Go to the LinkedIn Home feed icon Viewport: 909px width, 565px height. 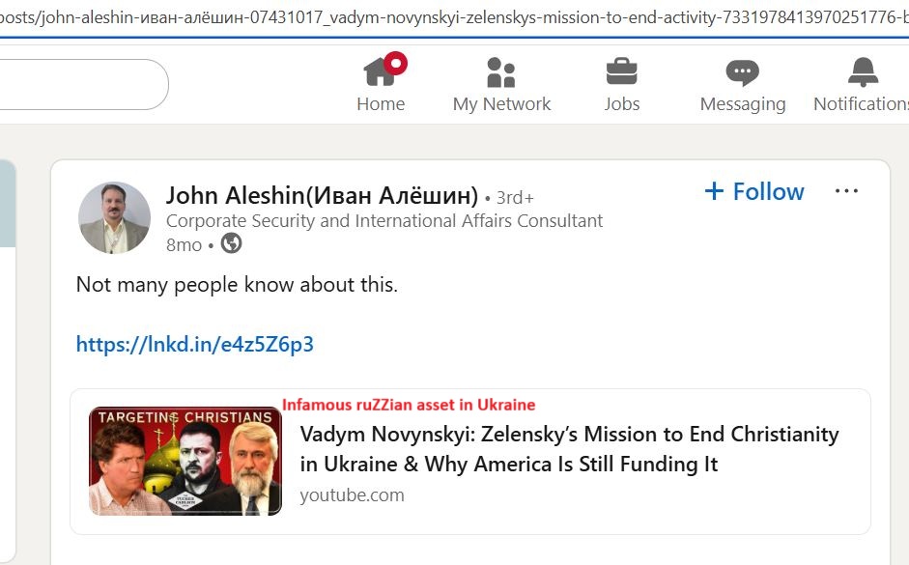tap(380, 73)
